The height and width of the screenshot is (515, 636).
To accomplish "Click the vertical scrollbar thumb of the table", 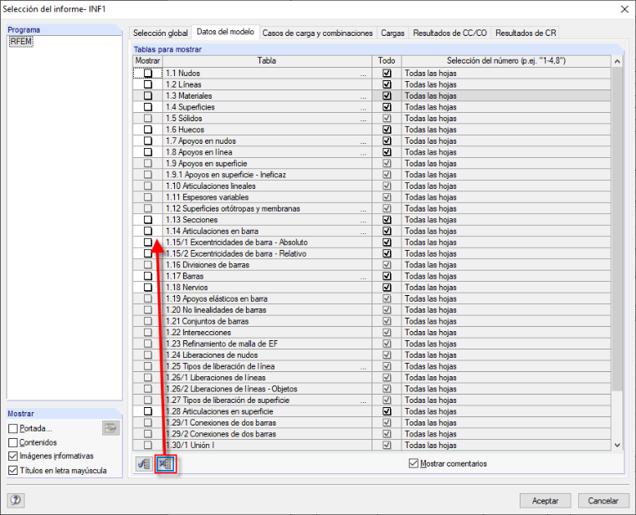I will coord(617,229).
